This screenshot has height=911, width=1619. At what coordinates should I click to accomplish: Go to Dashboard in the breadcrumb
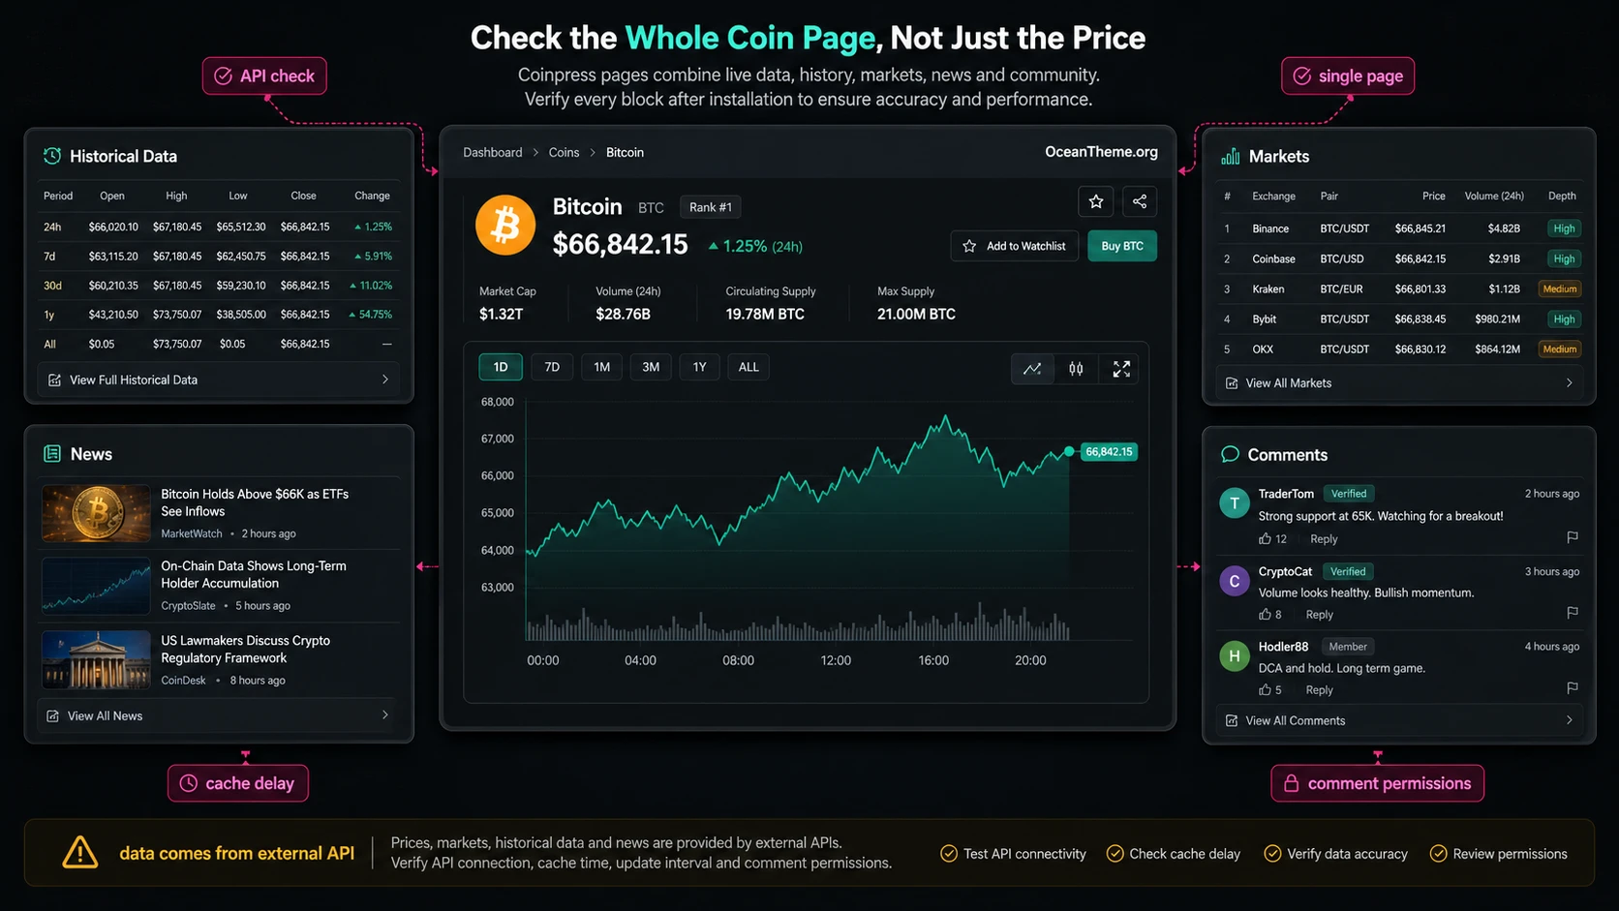(x=493, y=152)
